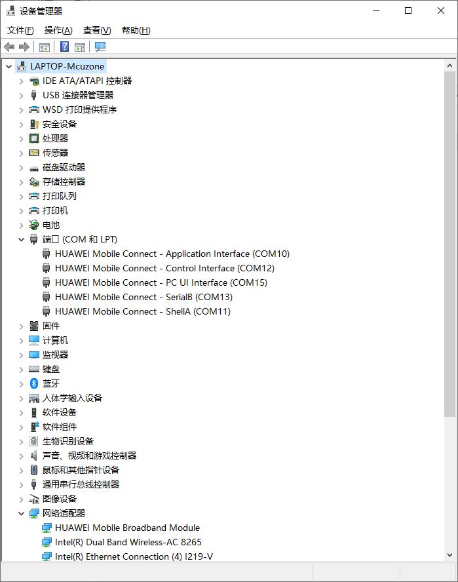The width and height of the screenshot is (458, 582).
Task: Click the 鼠标和其他指针设备 mouse icon
Action: tap(34, 470)
